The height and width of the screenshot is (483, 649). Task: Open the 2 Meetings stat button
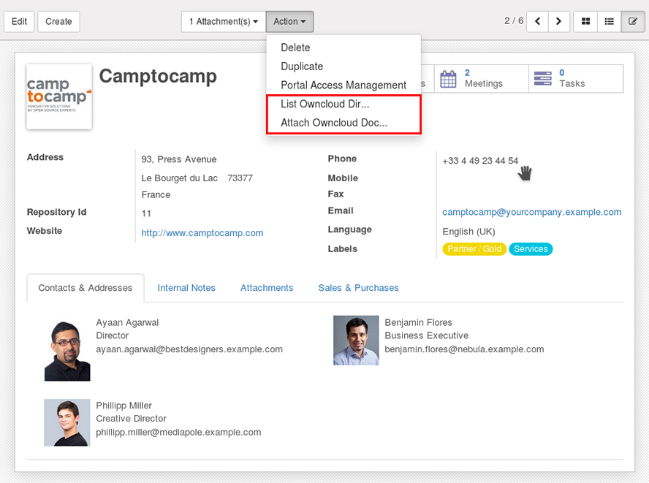pos(482,79)
